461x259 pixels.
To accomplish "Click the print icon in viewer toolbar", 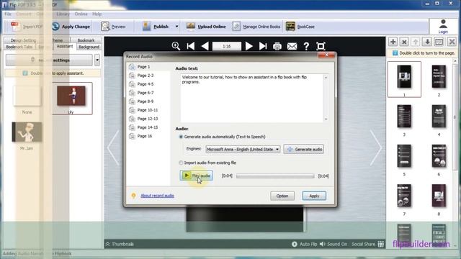I will pyautogui.click(x=277, y=46).
